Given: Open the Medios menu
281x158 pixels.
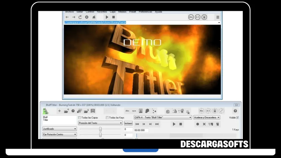Looking at the screenshot, I should coord(122,12).
